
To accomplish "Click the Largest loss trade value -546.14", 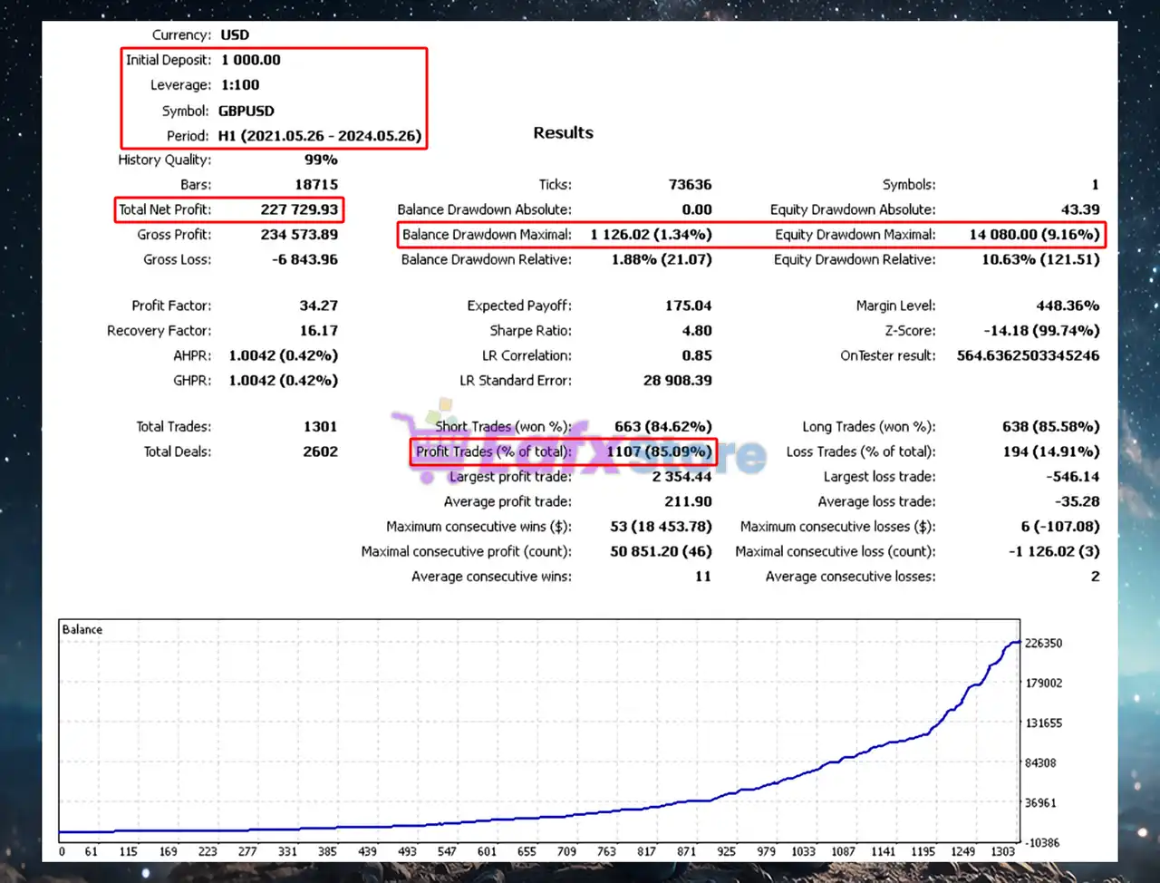I will (1072, 477).
